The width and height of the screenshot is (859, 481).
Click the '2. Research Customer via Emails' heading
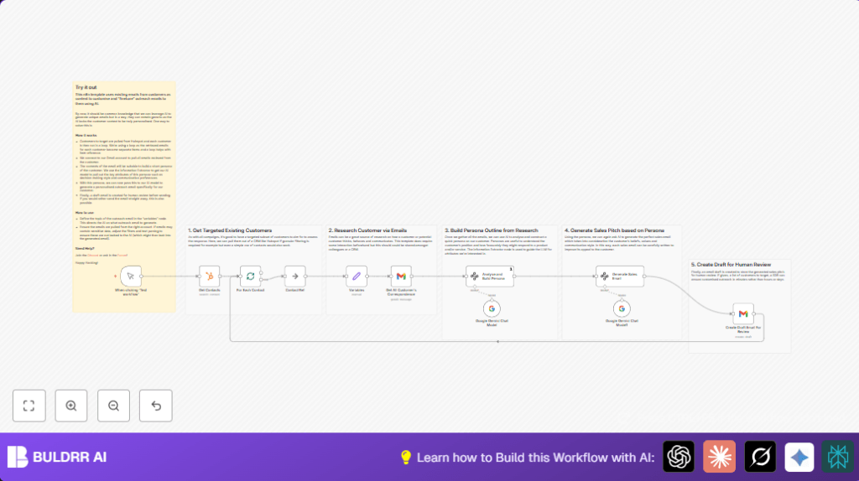pos(367,230)
